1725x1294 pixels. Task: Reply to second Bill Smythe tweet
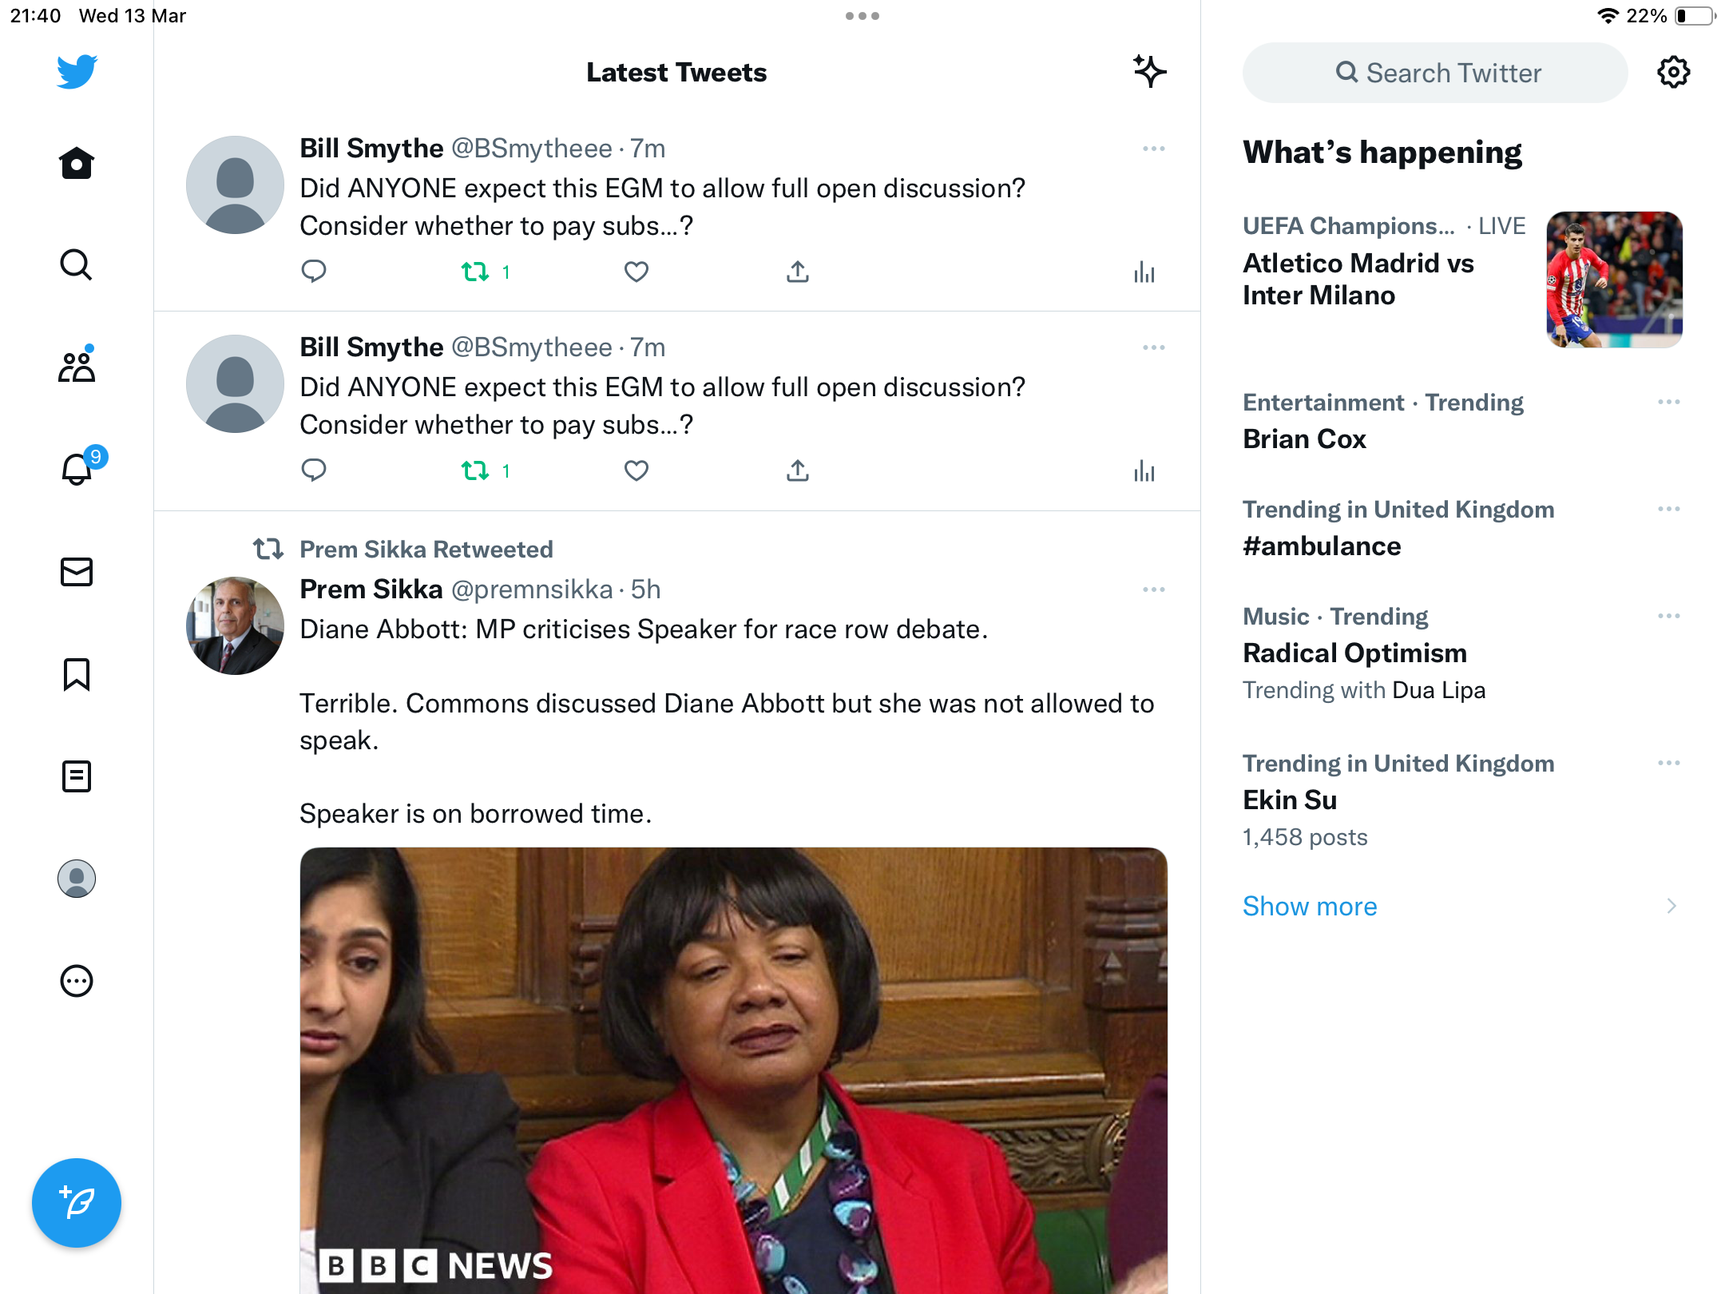pyautogui.click(x=314, y=470)
